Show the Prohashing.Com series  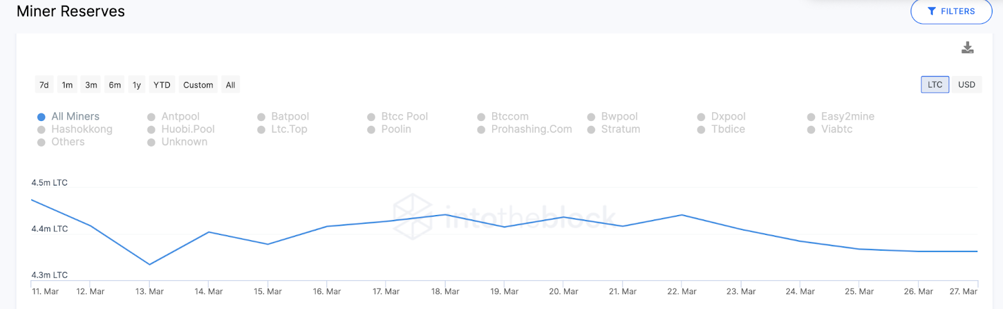[x=531, y=129]
